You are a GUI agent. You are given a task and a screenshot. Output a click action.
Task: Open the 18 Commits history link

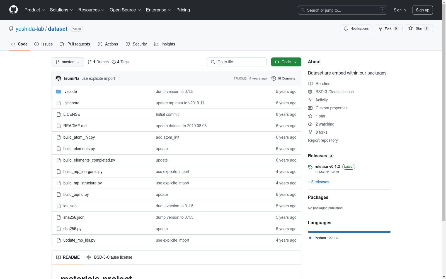tap(283, 78)
